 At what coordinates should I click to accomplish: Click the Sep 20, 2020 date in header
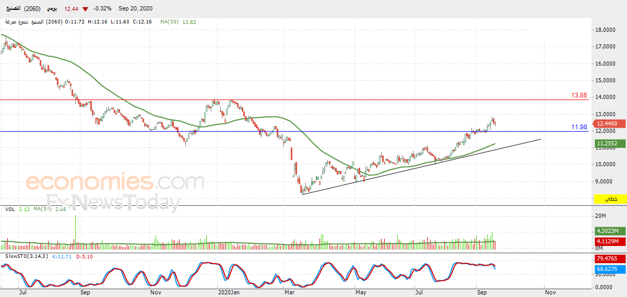(x=135, y=9)
